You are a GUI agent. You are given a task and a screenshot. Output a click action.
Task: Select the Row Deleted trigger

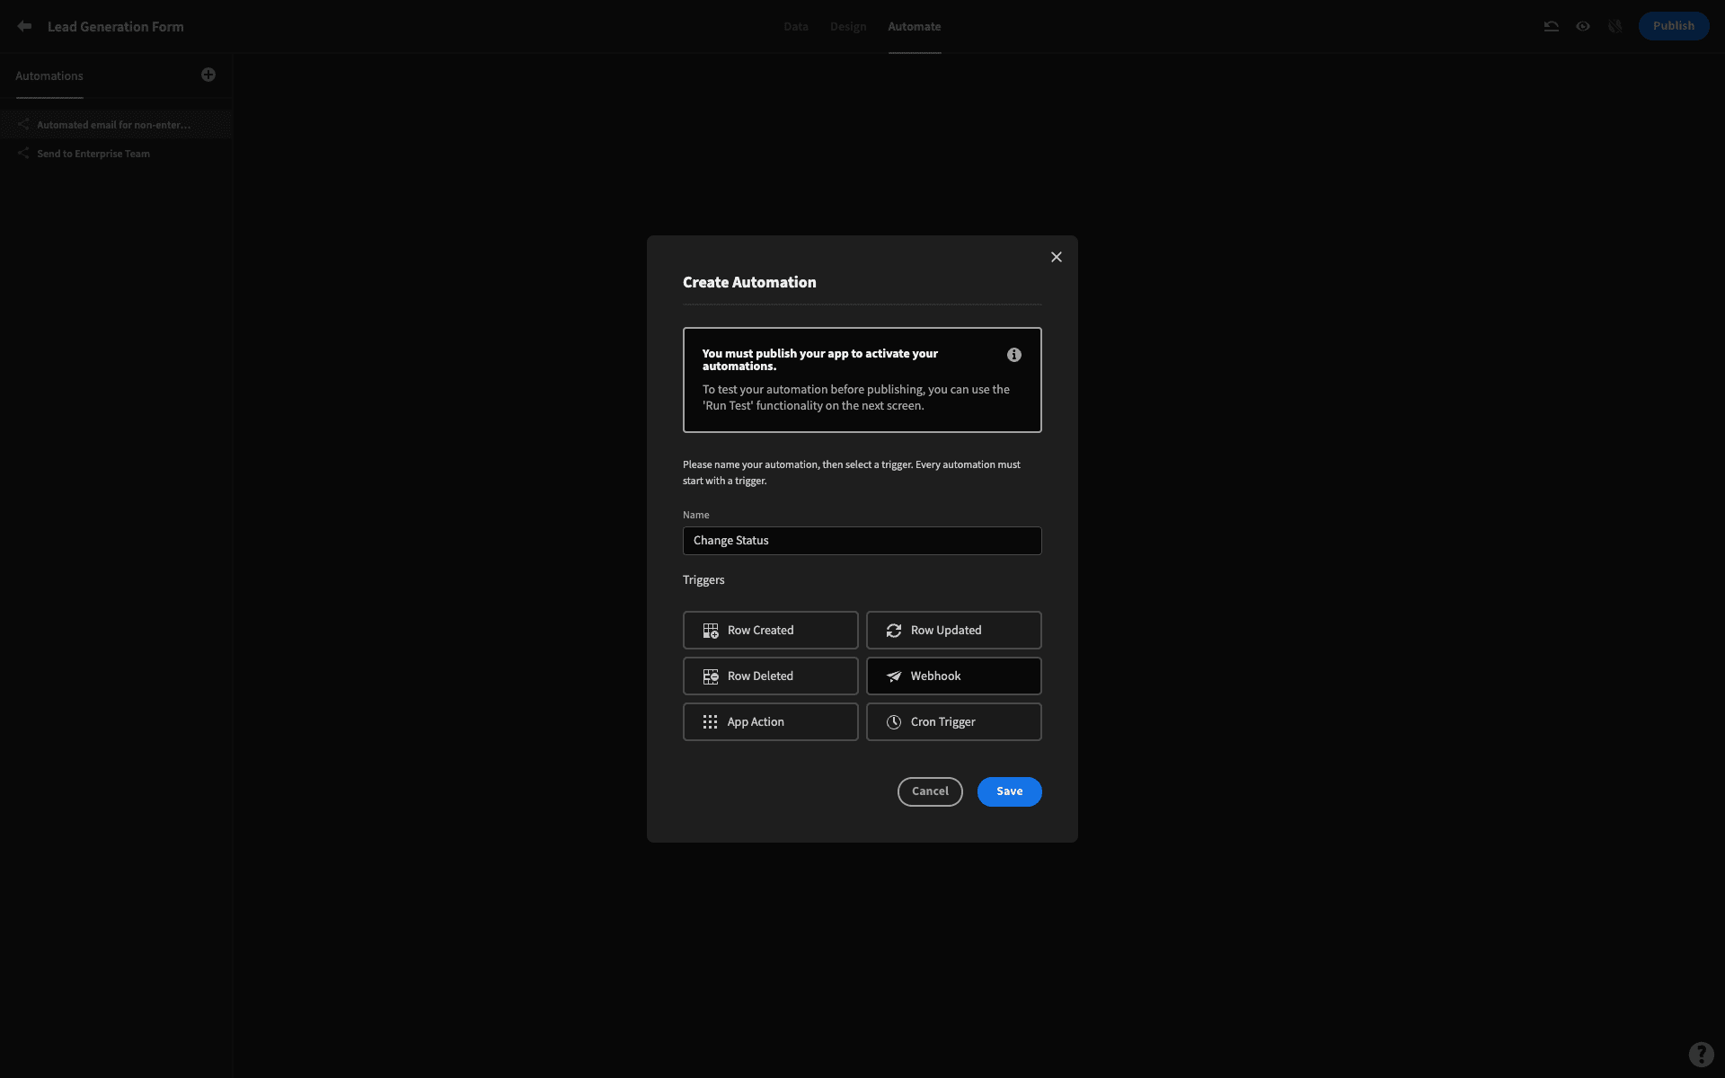(x=771, y=676)
